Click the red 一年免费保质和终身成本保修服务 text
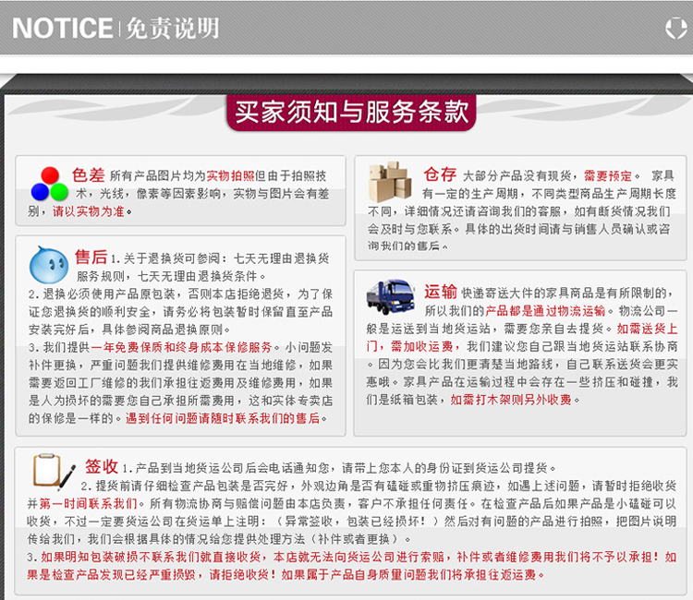The image size is (693, 600). (182, 347)
